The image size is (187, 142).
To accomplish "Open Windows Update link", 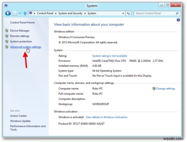I will 20,121.
